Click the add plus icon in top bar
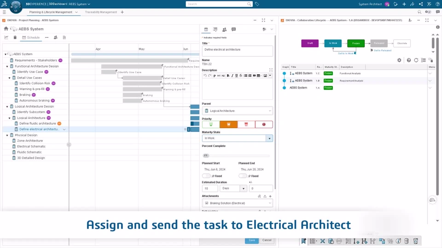The height and width of the screenshot is (248, 442). 404,4
